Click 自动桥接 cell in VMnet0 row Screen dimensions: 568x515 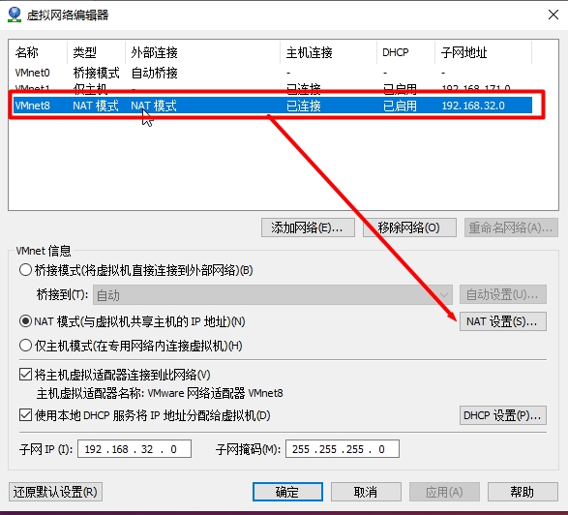[x=154, y=73]
